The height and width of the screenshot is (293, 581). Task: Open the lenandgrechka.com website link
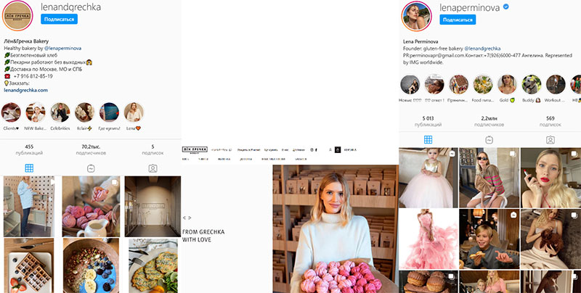coord(25,90)
